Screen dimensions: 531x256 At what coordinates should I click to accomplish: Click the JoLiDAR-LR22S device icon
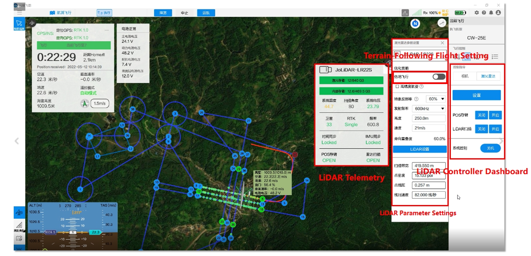point(325,69)
